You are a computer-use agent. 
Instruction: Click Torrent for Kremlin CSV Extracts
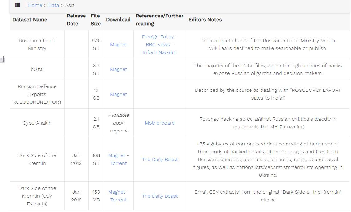click(x=119, y=200)
